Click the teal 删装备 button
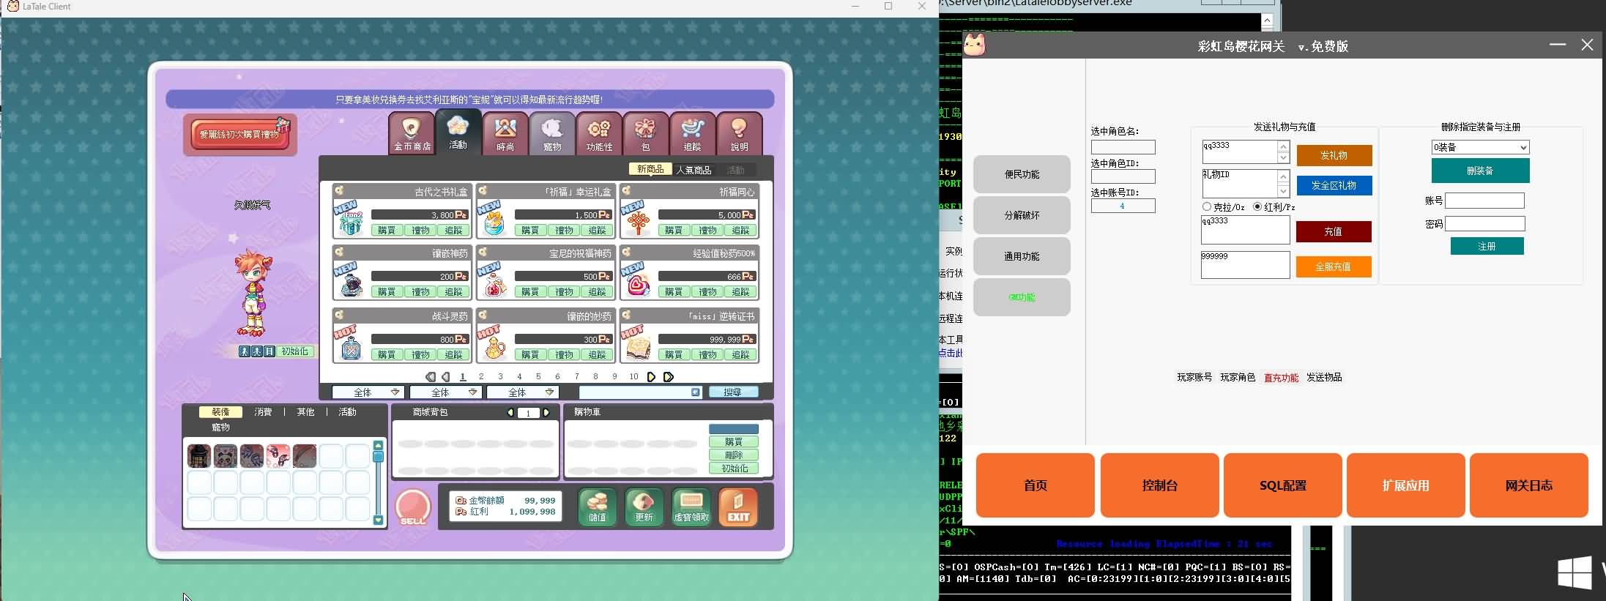The width and height of the screenshot is (1606, 601). (x=1480, y=171)
